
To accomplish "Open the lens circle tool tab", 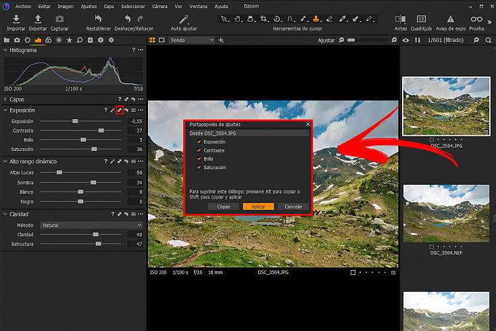I will coord(28,40).
